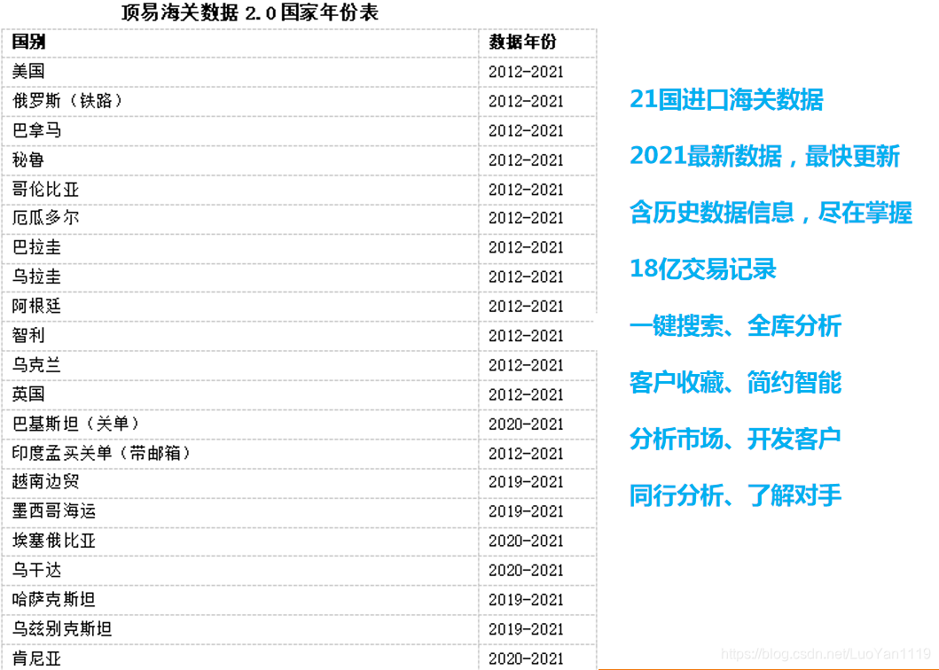
Task: Select the 印度孟买关单（带邮箱） cell
Action: (x=103, y=453)
